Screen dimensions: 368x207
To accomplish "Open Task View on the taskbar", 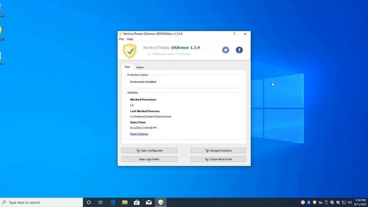I will tap(101, 202).
